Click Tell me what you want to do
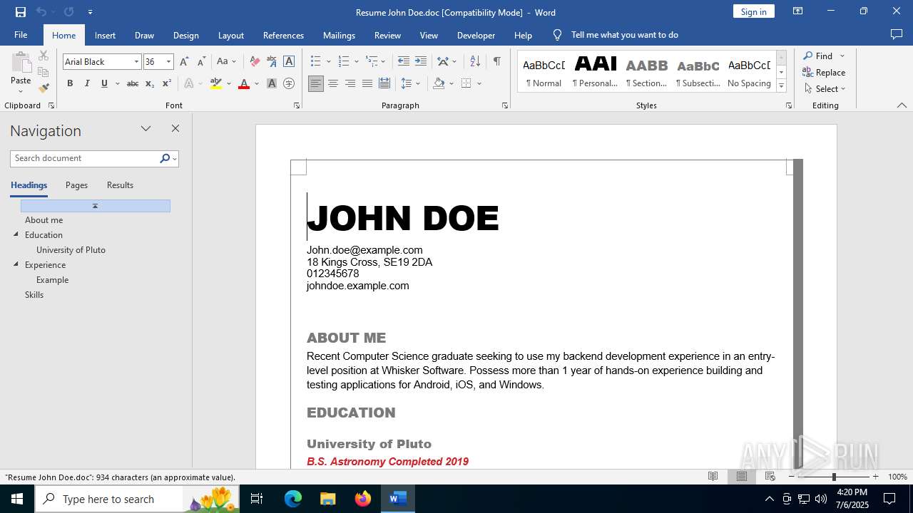913x513 pixels. pos(624,35)
